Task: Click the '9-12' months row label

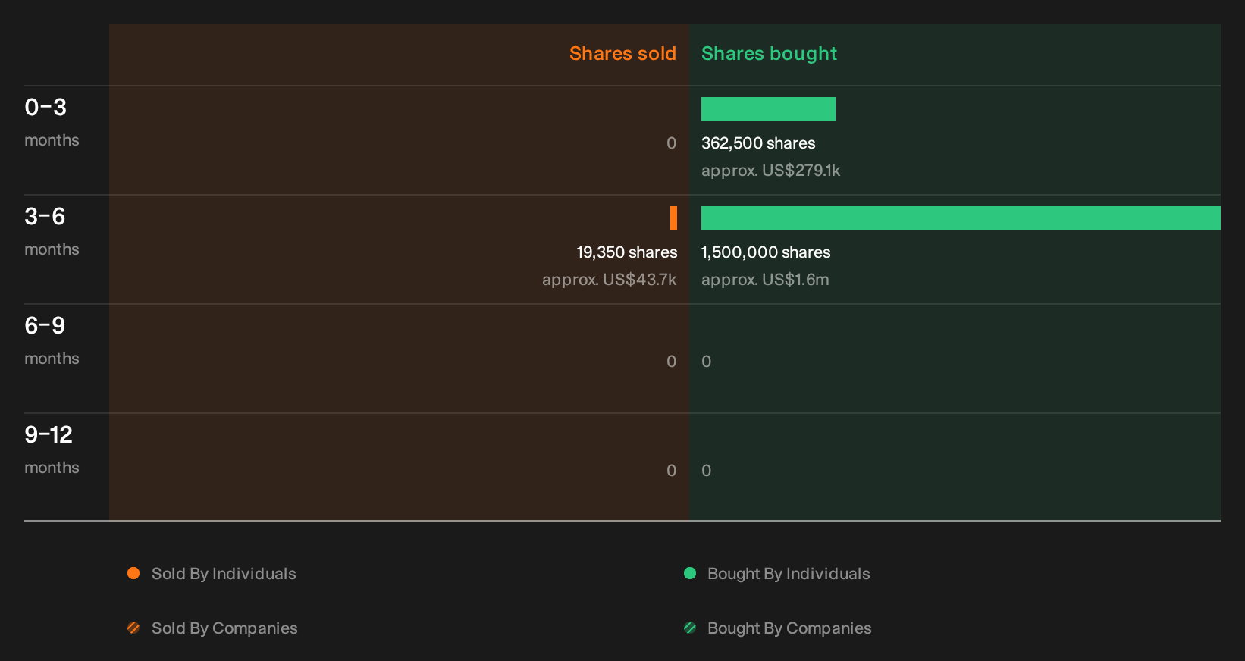Action: (x=49, y=435)
